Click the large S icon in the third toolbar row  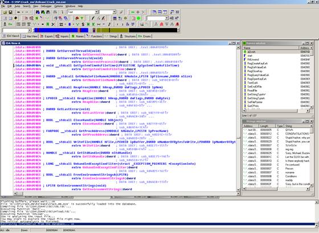(83, 24)
